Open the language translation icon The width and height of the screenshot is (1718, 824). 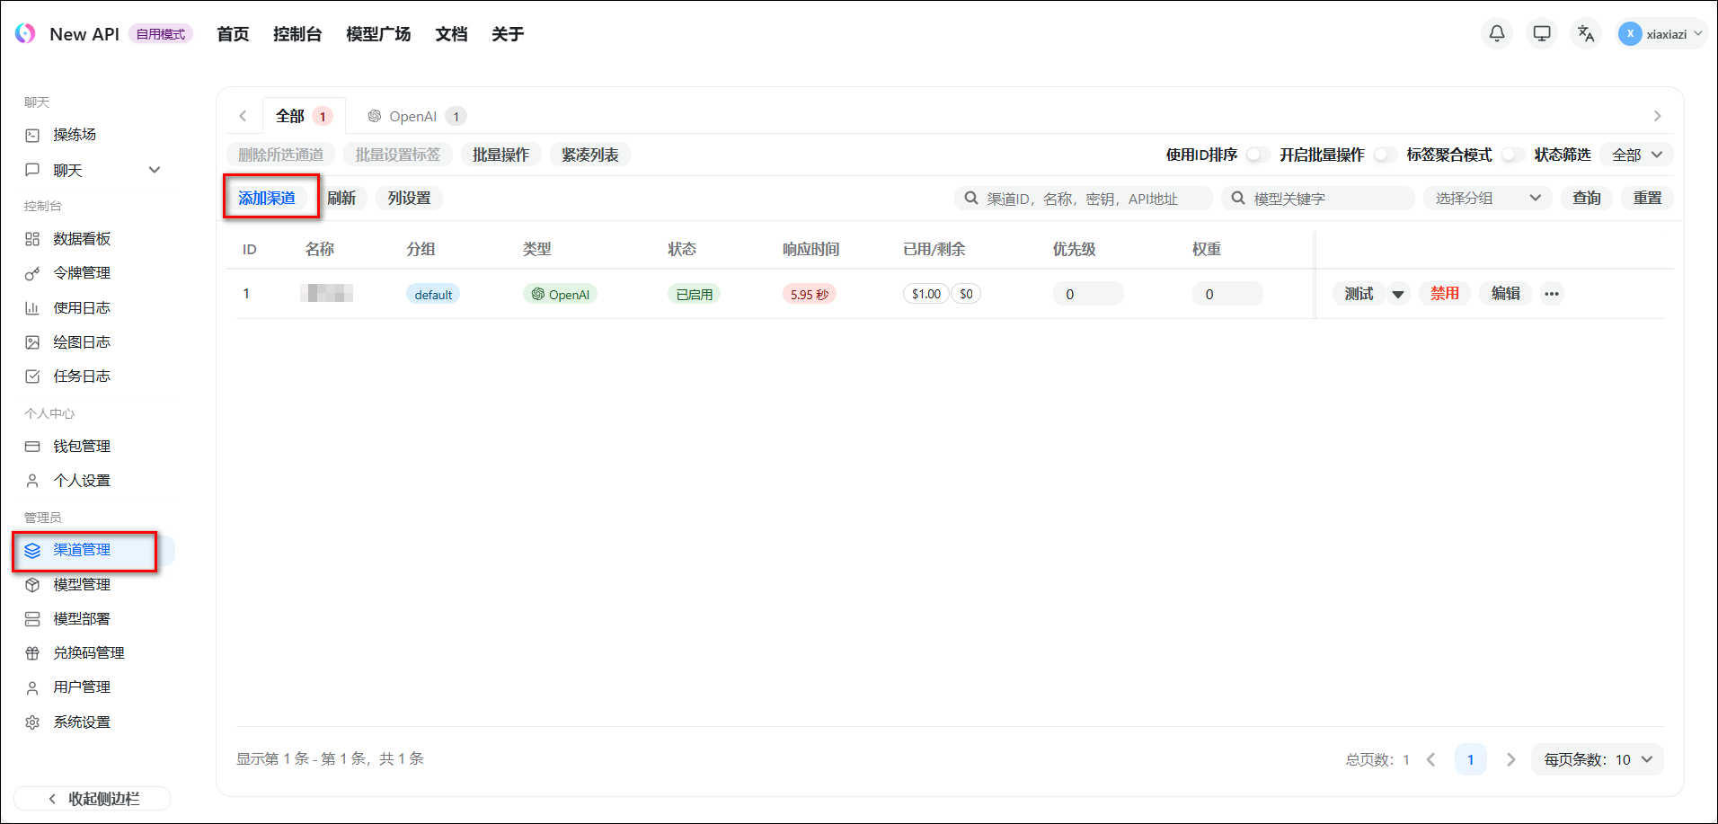[x=1586, y=33]
